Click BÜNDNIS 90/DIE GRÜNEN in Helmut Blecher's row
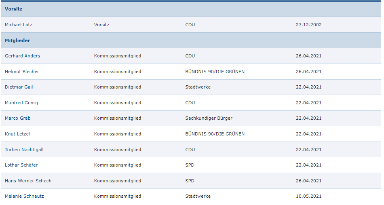Viewport: 384px width, 205px height. pyautogui.click(x=215, y=72)
